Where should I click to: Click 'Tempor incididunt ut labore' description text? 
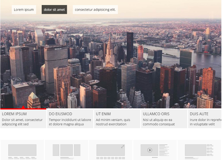[x=70, y=120]
